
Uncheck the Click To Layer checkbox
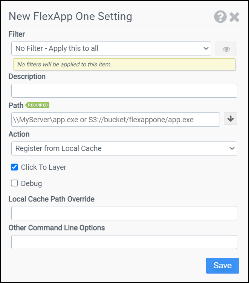[14, 167]
